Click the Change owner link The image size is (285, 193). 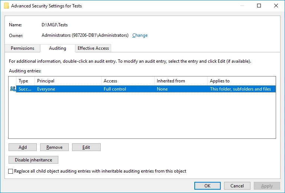[140, 35]
